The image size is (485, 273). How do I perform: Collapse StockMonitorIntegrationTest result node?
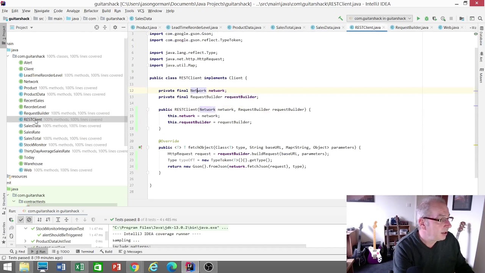point(25,229)
